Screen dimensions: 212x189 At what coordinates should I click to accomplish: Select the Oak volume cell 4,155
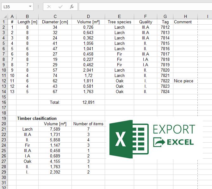55,161
